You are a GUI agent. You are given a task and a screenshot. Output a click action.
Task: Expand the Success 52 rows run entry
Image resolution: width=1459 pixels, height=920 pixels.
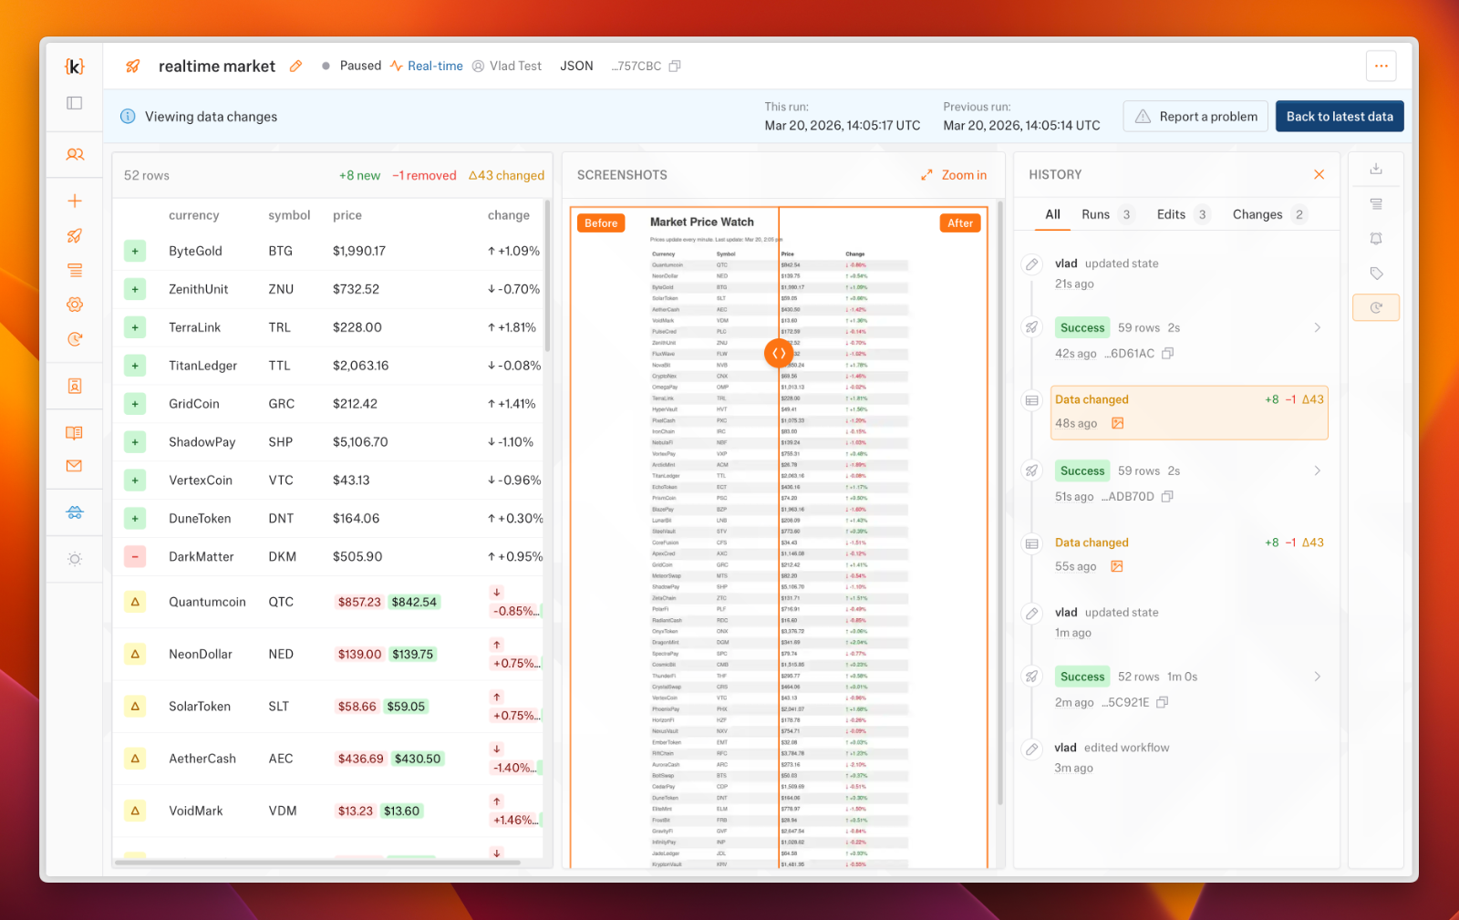click(1319, 676)
